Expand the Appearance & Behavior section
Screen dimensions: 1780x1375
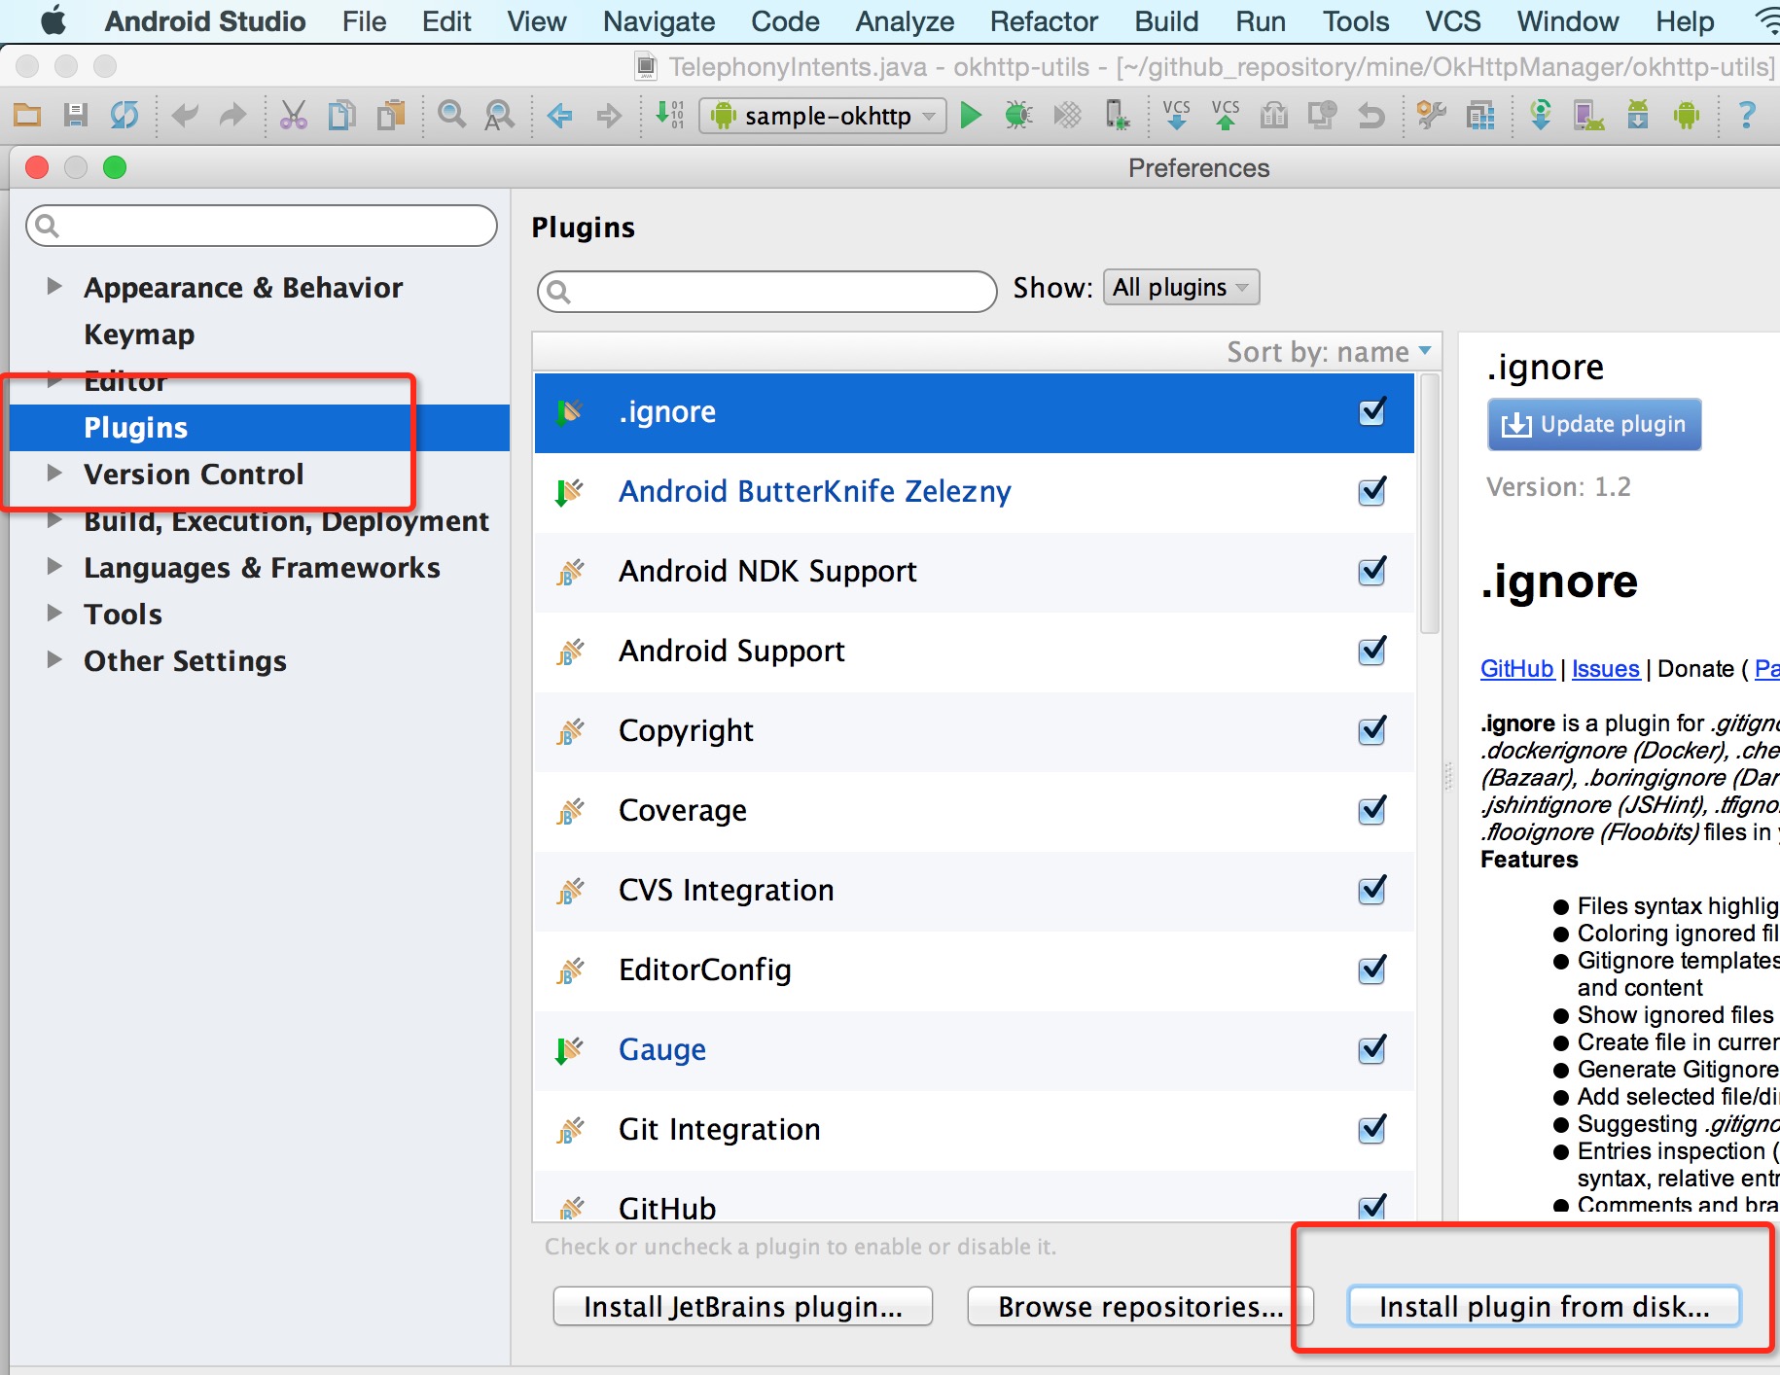click(54, 287)
